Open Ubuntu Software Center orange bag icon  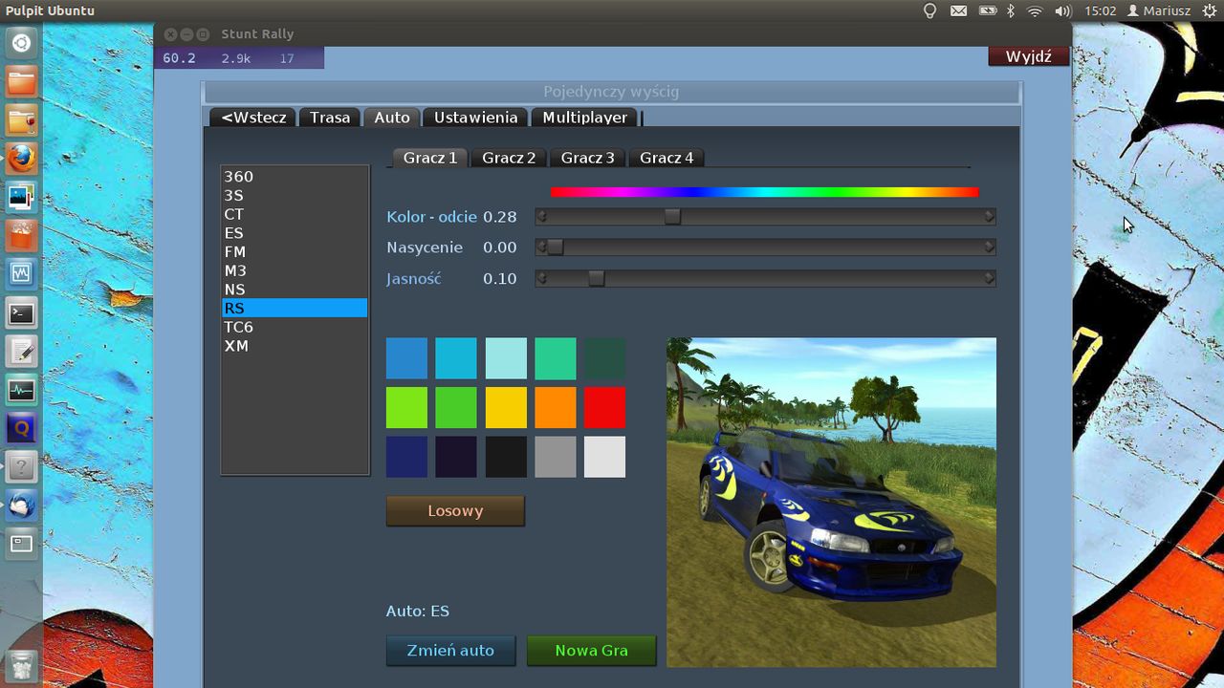tap(22, 235)
